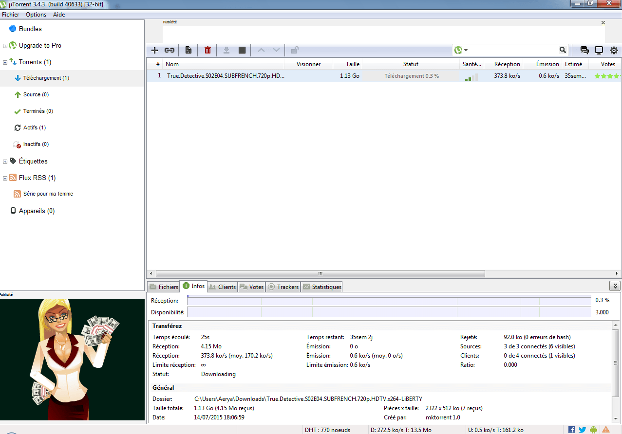Open the Options menu
Image resolution: width=622 pixels, height=434 pixels.
pos(36,15)
